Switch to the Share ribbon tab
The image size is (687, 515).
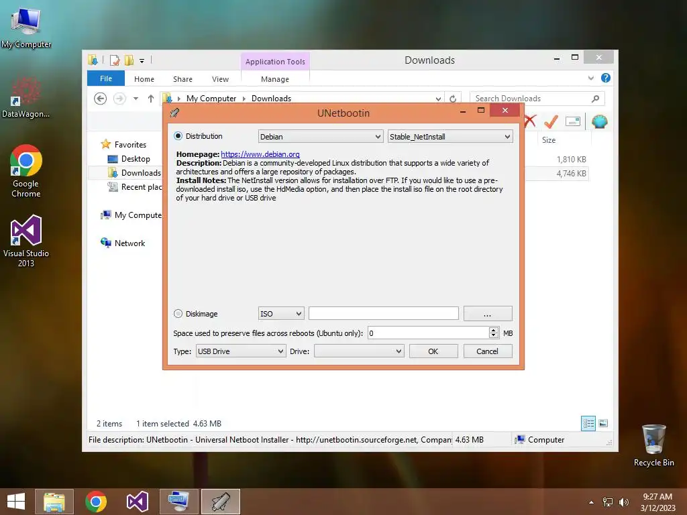[182, 79]
